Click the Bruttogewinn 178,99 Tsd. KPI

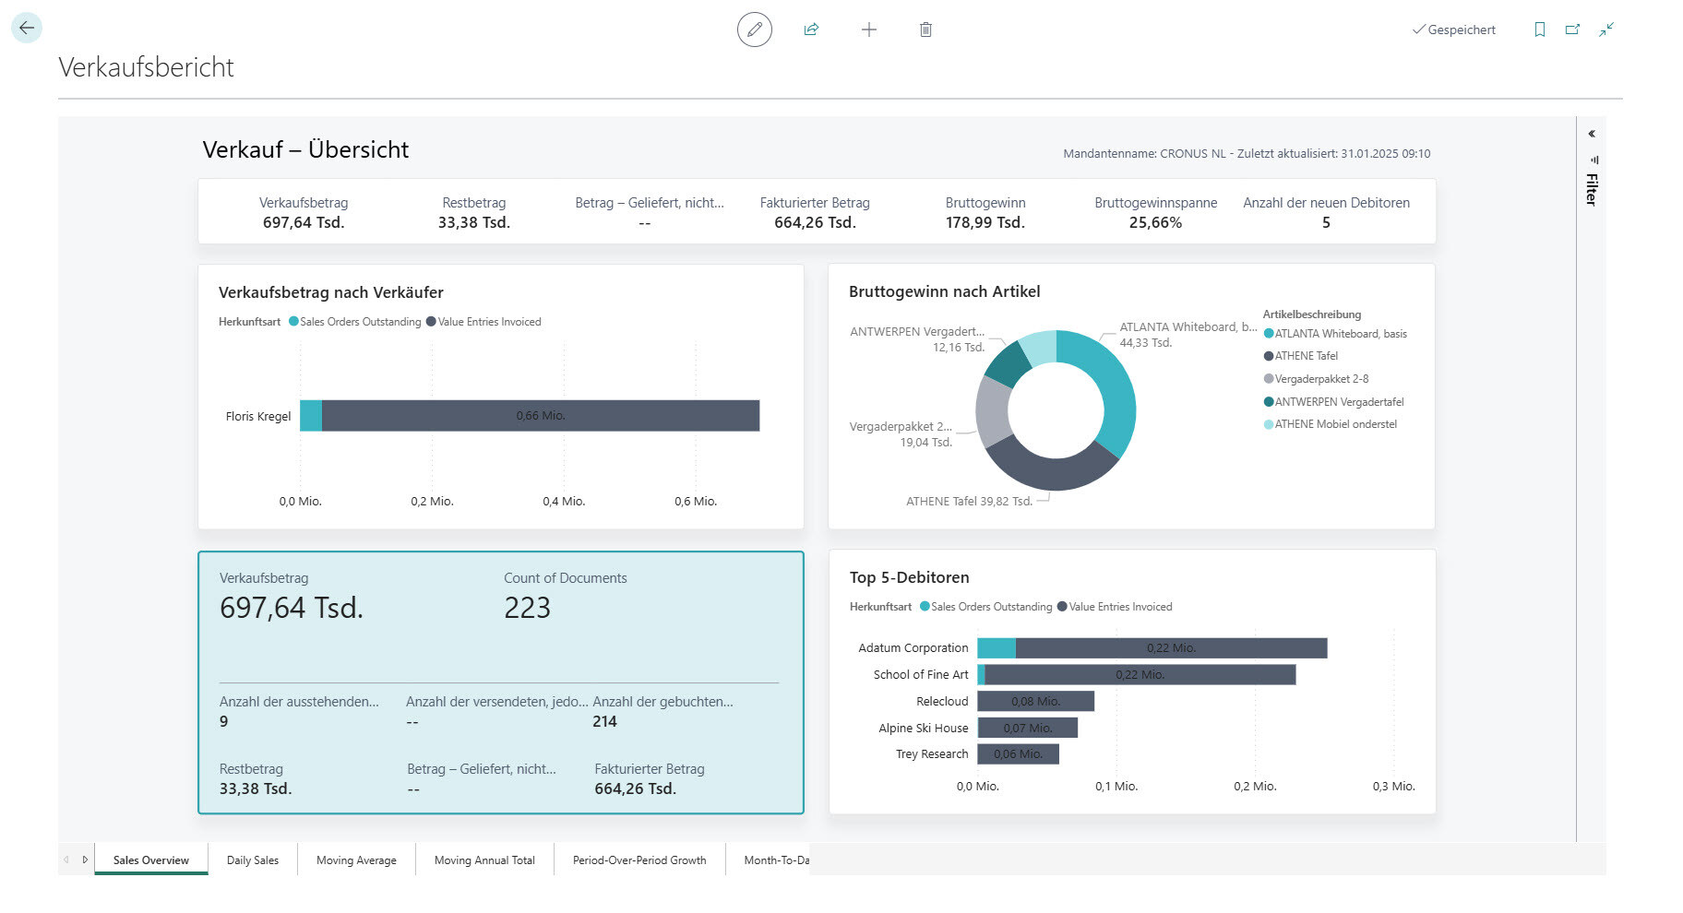(985, 213)
